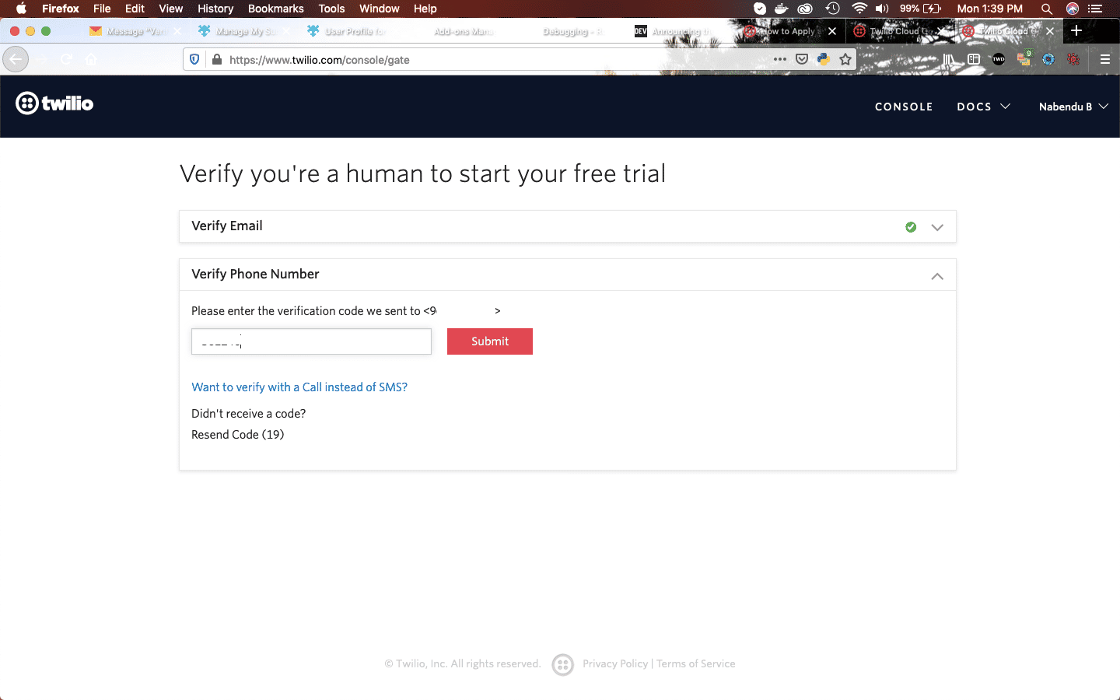
Task: Click the Mon 1:39 PM clock
Action: pyautogui.click(x=990, y=9)
